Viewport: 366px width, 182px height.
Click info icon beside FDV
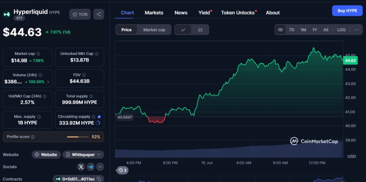pyautogui.click(x=84, y=75)
